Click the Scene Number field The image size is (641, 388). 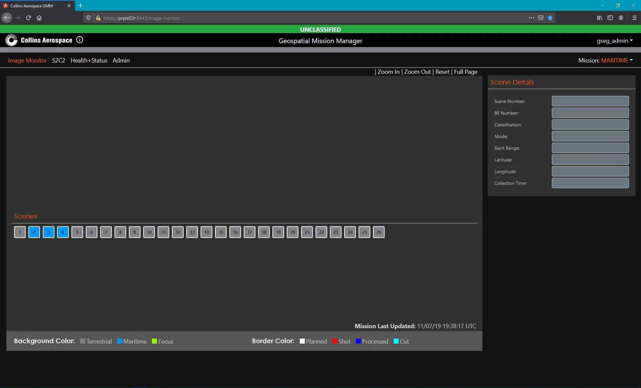(590, 101)
